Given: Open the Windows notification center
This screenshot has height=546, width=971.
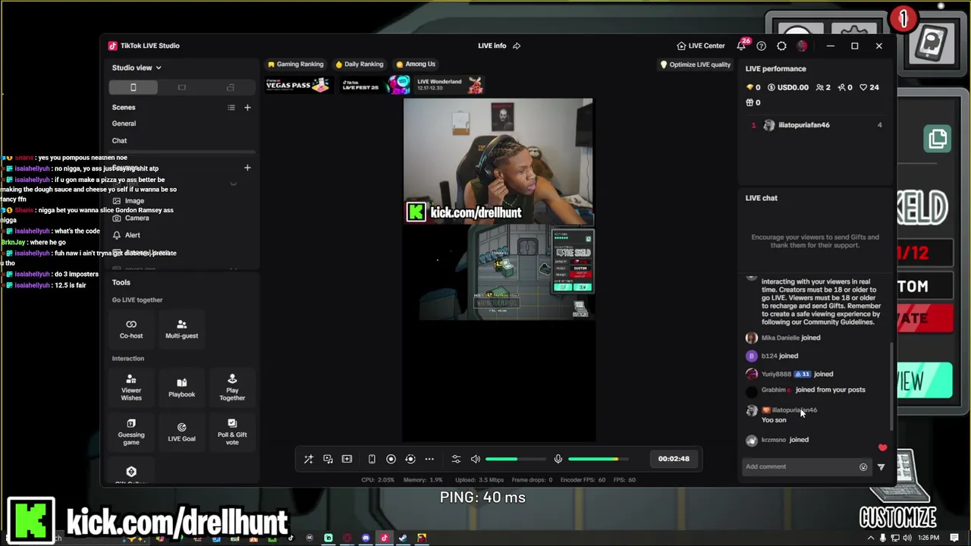Looking at the screenshot, I should tap(954, 538).
